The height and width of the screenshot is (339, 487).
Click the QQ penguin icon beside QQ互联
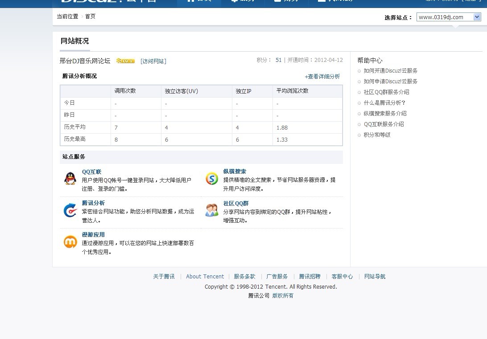tap(70, 179)
